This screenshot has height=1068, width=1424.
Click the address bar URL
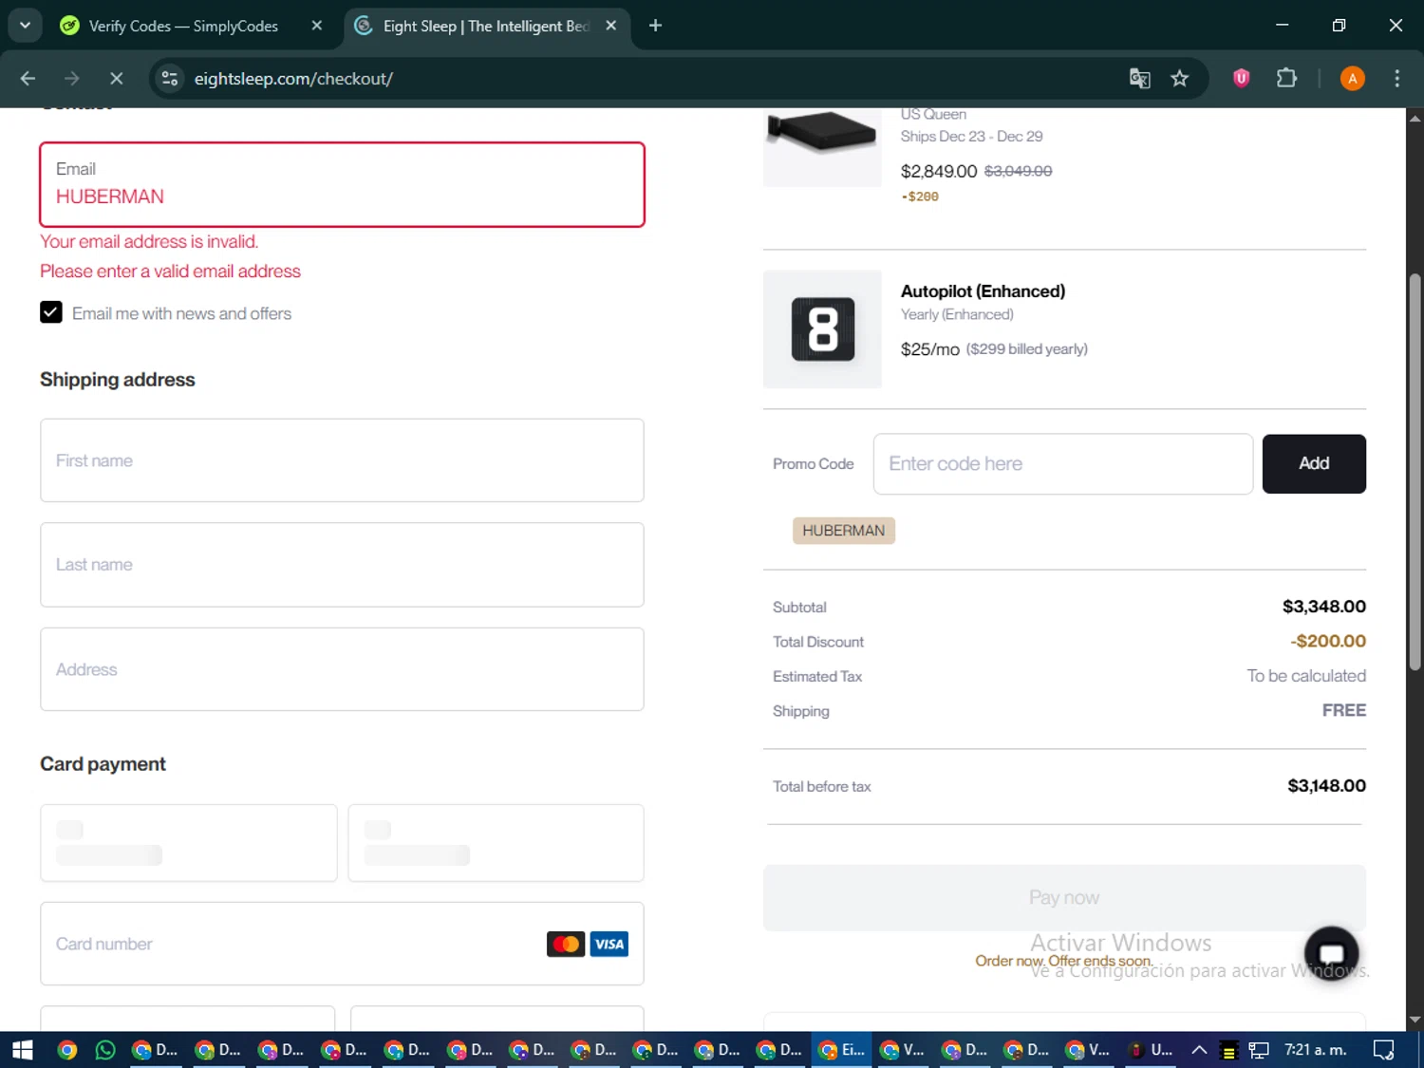[293, 79]
